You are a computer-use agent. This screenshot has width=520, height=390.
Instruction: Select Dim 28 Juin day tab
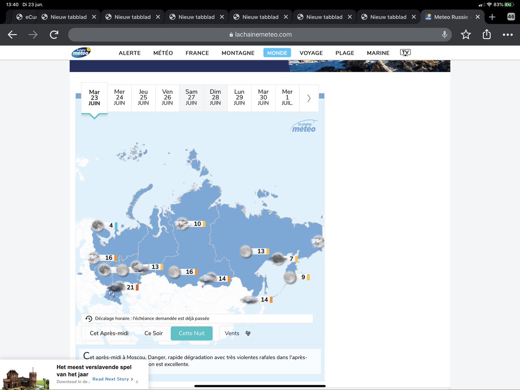click(215, 98)
